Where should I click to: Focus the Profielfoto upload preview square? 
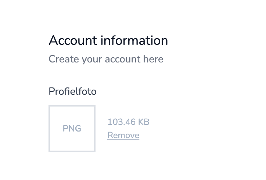pyautogui.click(x=72, y=129)
